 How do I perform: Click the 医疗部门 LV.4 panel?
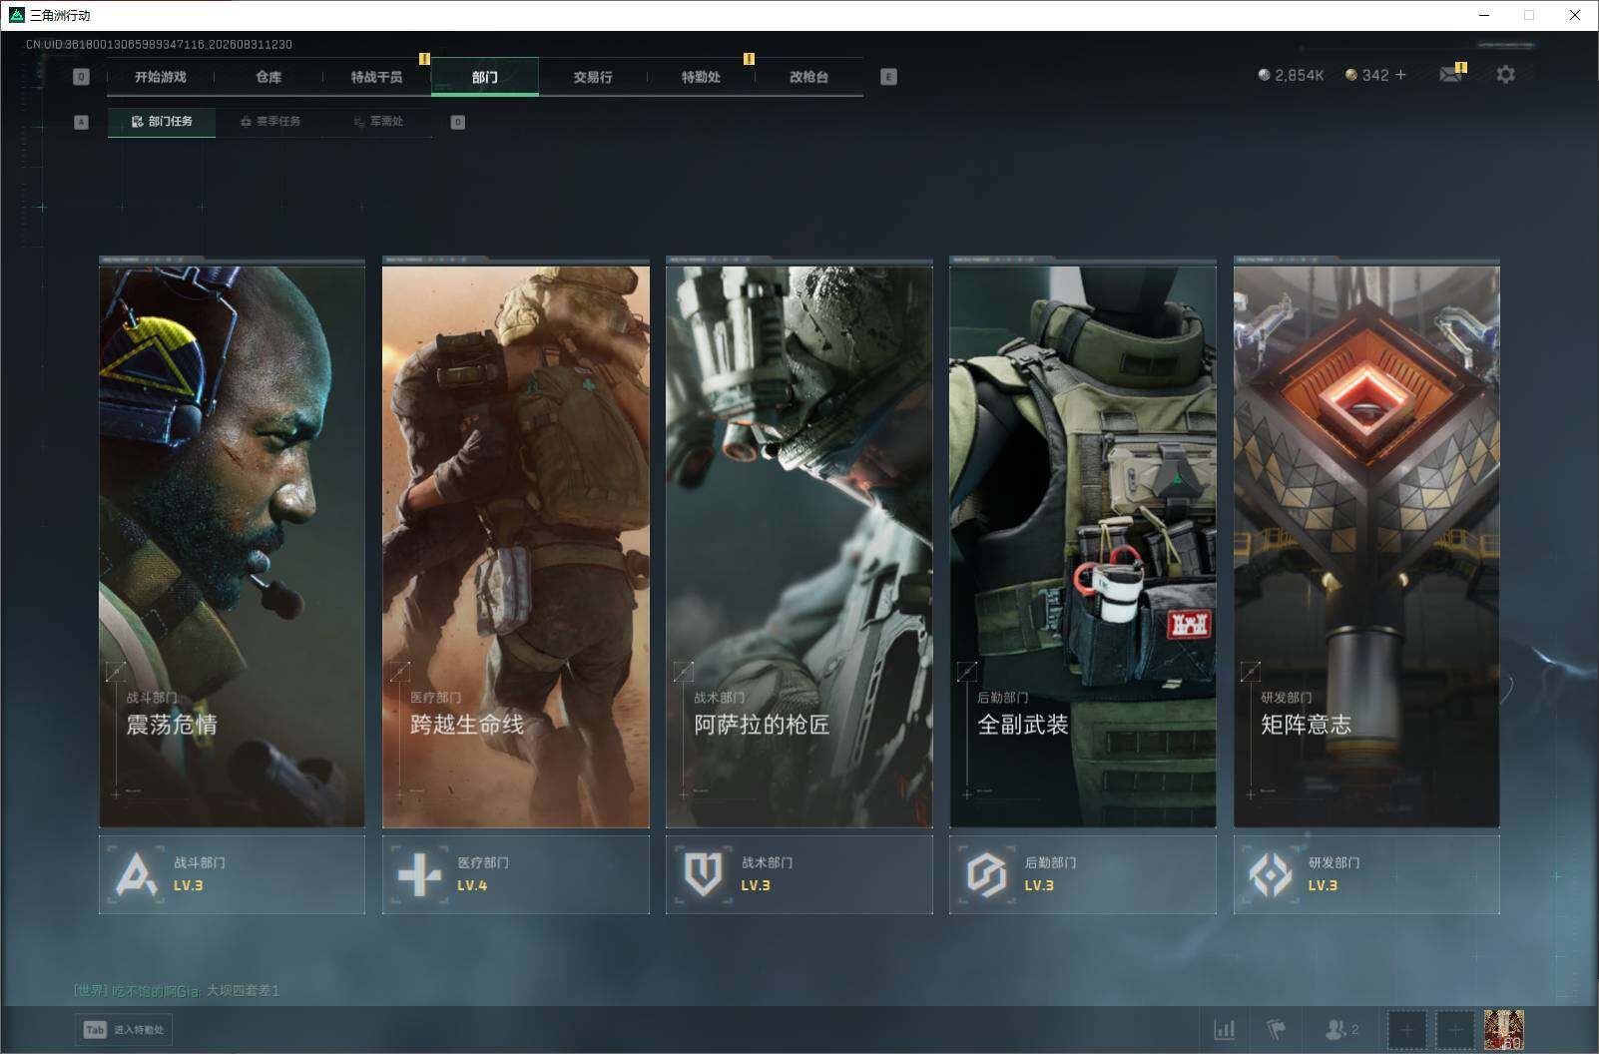tap(516, 874)
